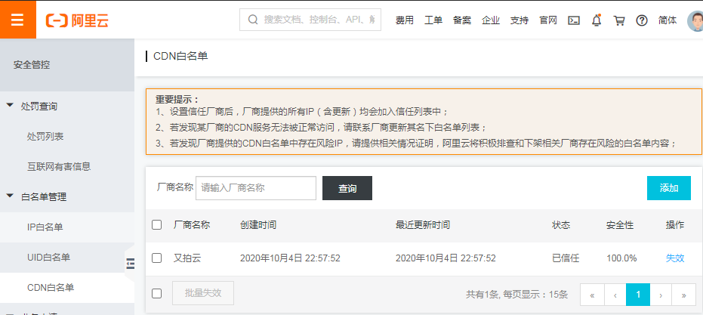Check the 又拍云 row checkbox
The height and width of the screenshot is (315, 703).
(x=156, y=258)
